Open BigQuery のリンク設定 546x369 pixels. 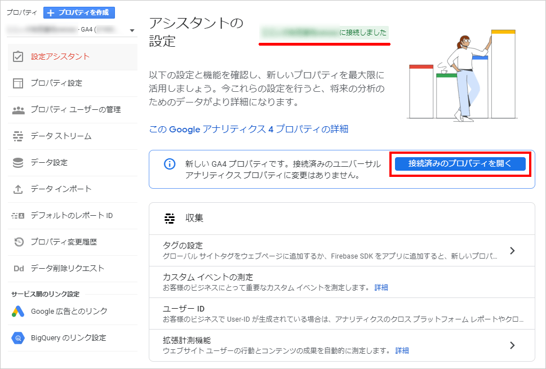tap(73, 337)
